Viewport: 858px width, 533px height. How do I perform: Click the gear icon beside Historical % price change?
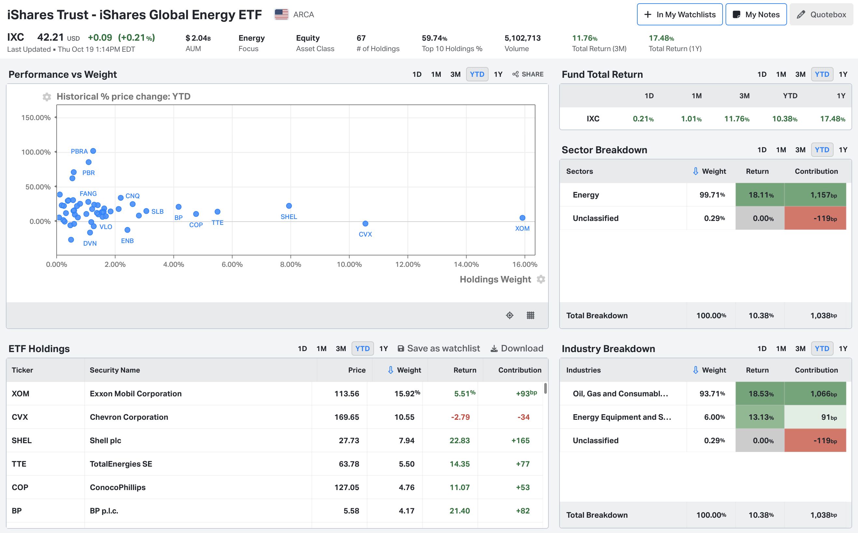[x=47, y=97]
